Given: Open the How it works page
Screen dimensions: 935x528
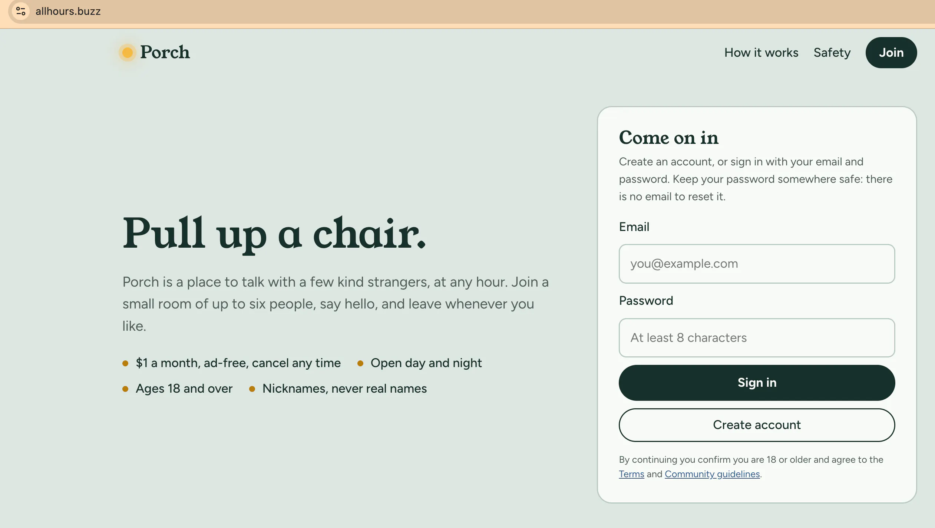Looking at the screenshot, I should click(x=761, y=53).
